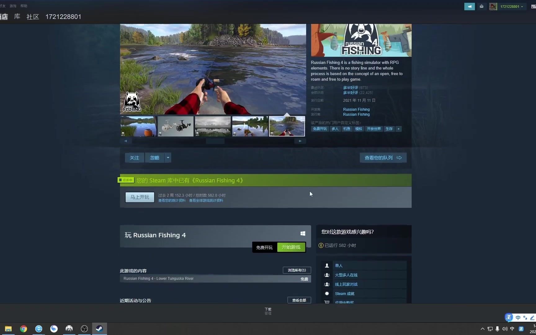Image resolution: width=536 pixels, height=335 pixels.
Task: Click 查看全部 button for announcements
Action: pos(299,300)
